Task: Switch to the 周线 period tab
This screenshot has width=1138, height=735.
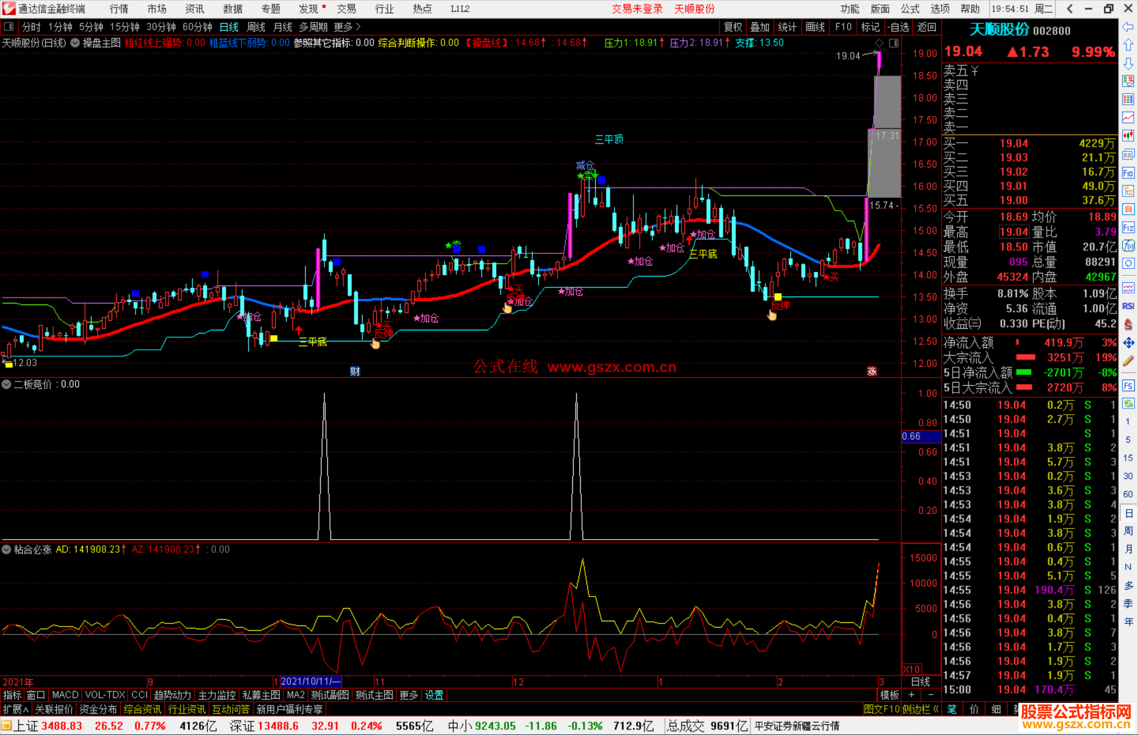Action: click(256, 27)
